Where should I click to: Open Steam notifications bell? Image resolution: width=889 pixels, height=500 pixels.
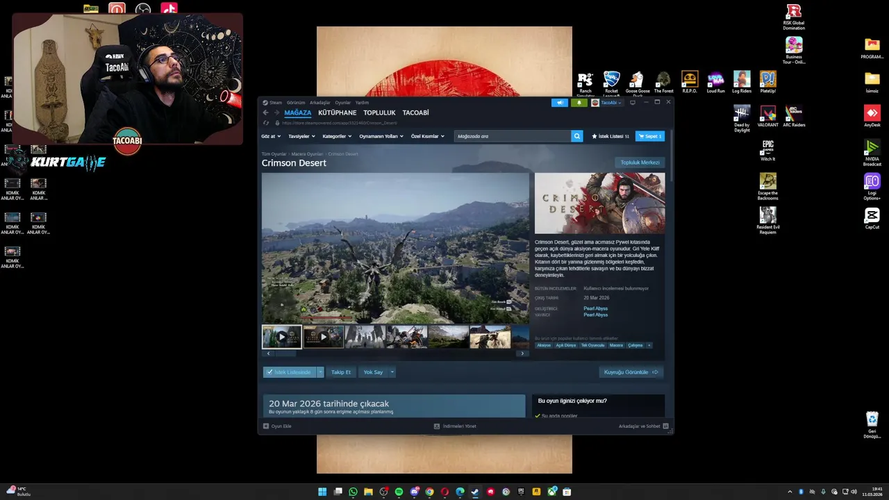(579, 102)
